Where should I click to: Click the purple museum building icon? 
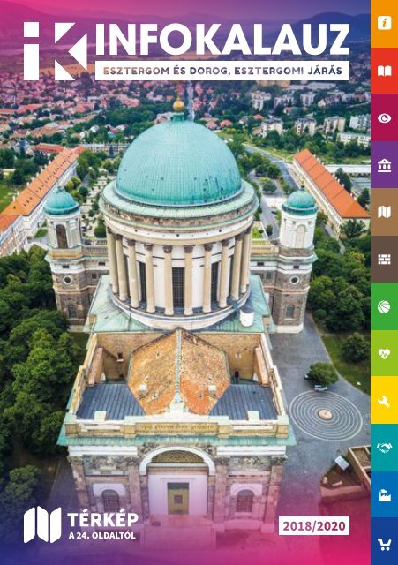coord(384,165)
